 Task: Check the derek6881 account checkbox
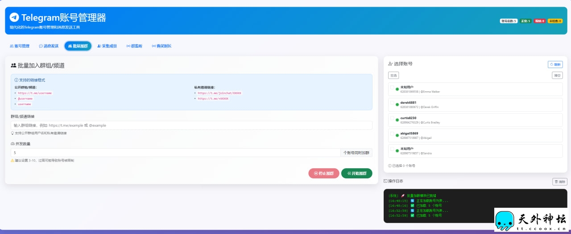(392, 103)
